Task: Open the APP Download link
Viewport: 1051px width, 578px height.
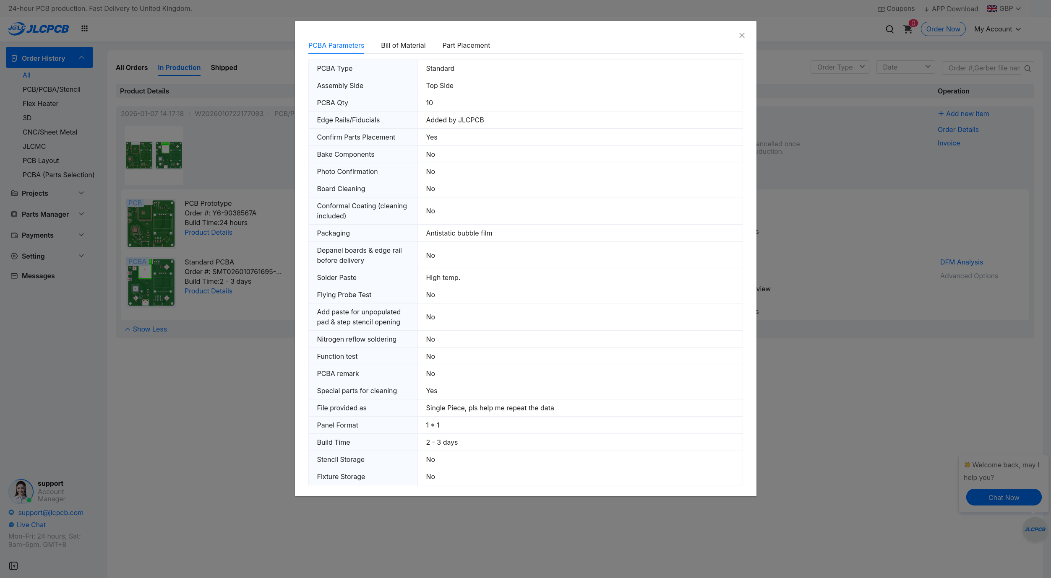Action: [x=951, y=9]
